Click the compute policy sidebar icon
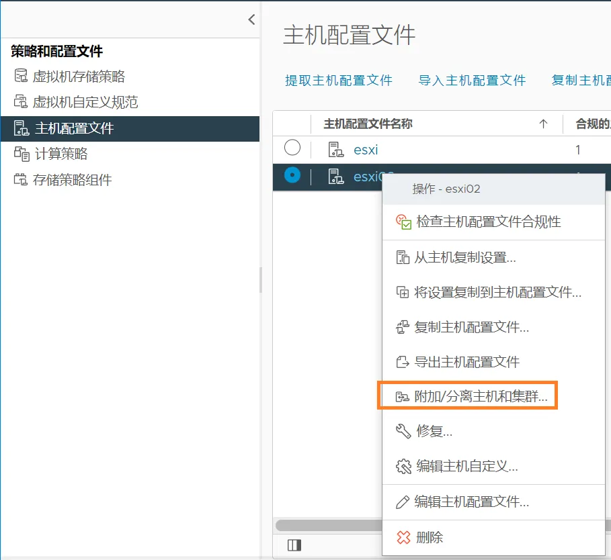This screenshot has height=560, width=611. click(x=21, y=154)
